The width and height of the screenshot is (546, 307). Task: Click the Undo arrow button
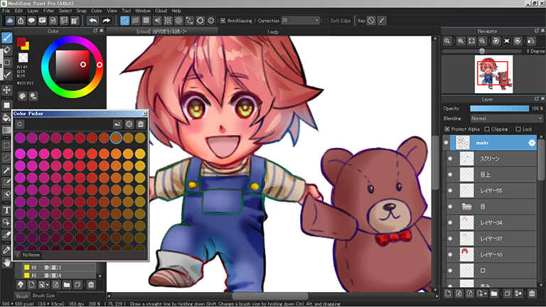(x=92, y=21)
